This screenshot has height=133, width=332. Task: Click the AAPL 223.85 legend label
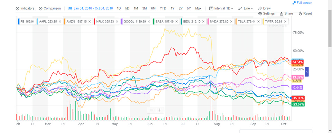pyautogui.click(x=48, y=21)
